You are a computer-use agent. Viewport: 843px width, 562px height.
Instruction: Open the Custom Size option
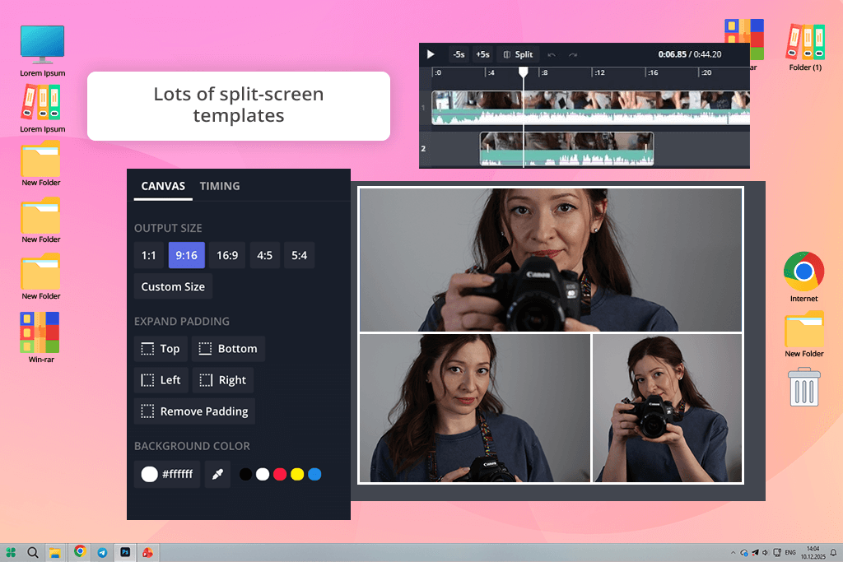(x=173, y=286)
